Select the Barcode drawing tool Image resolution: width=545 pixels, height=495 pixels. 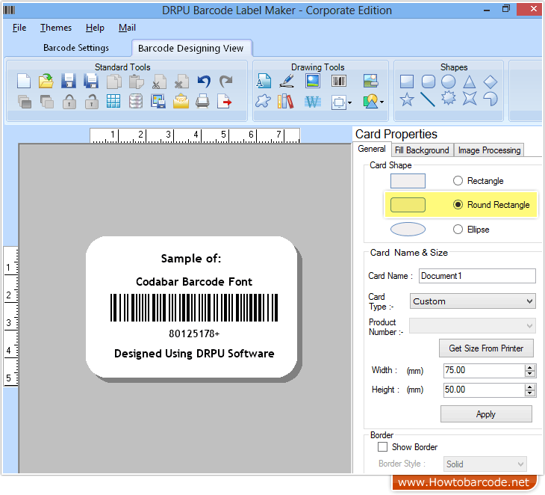point(338,81)
